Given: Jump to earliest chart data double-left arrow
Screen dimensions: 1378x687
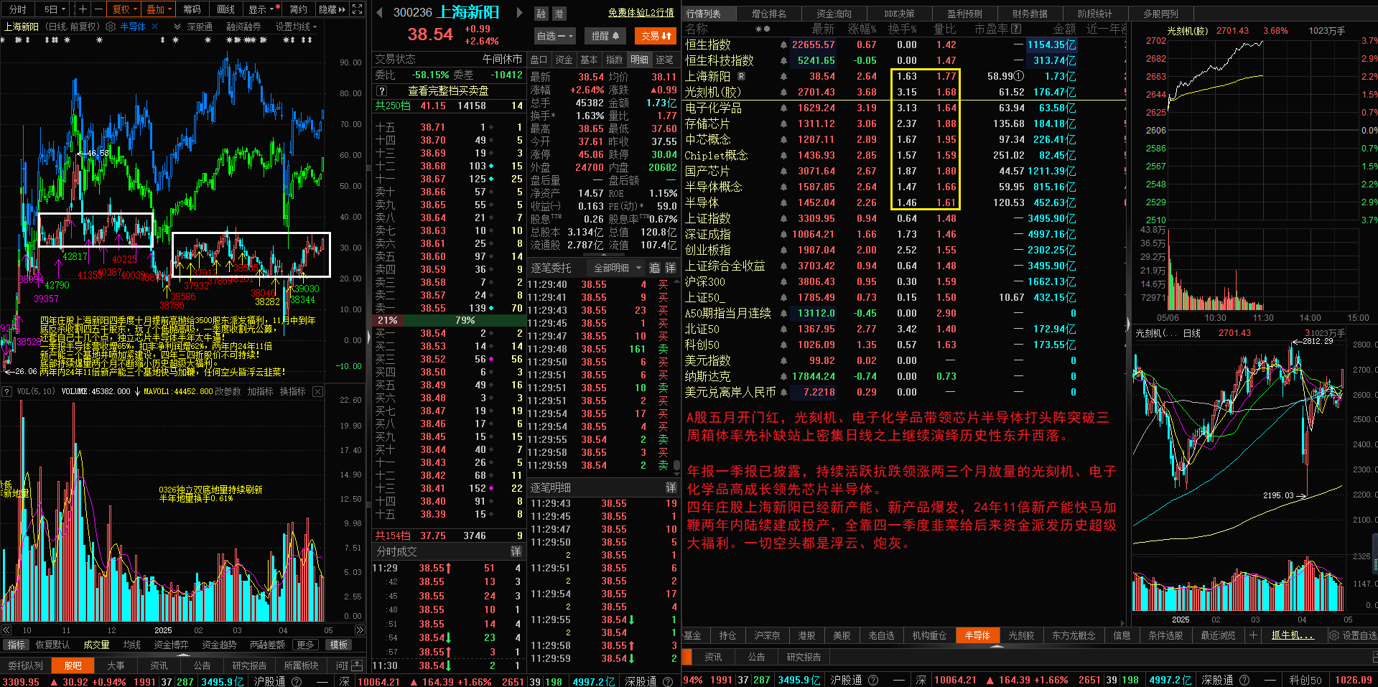Looking at the screenshot, I should [x=6, y=630].
